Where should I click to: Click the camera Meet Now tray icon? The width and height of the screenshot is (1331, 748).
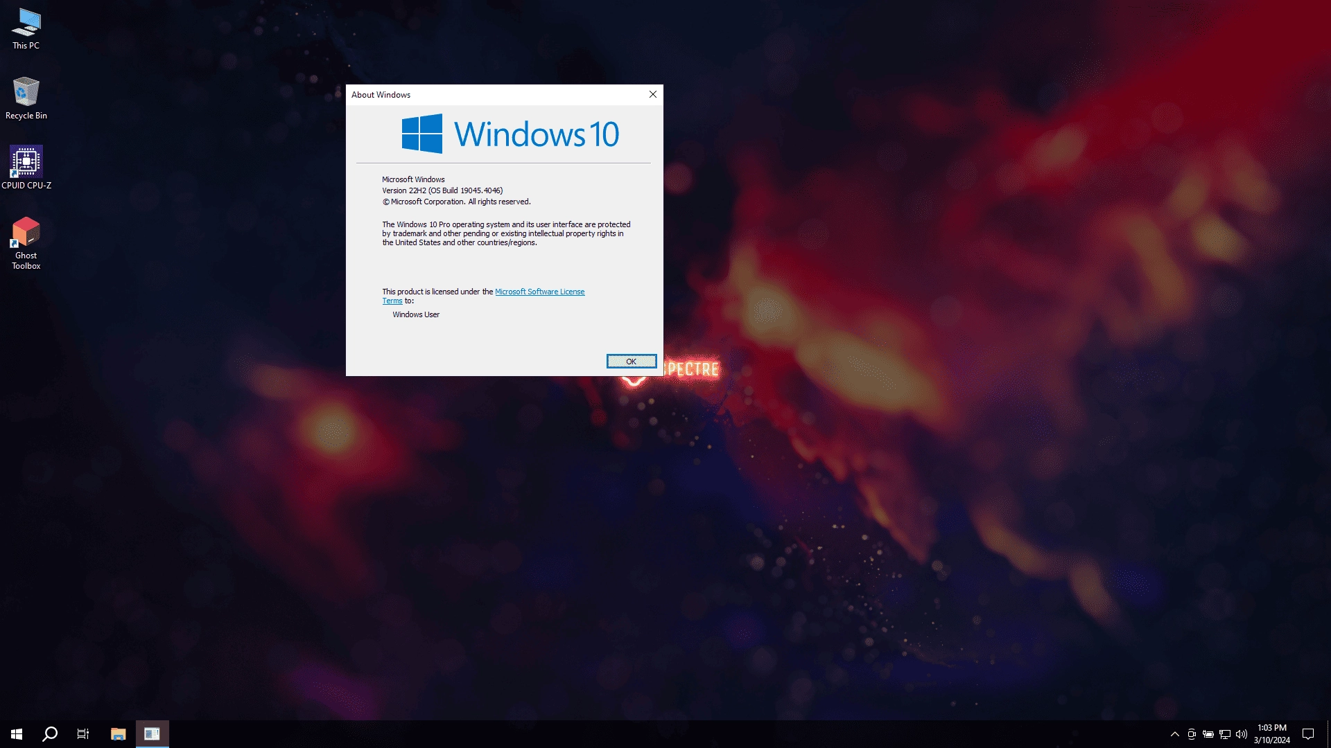1192,734
